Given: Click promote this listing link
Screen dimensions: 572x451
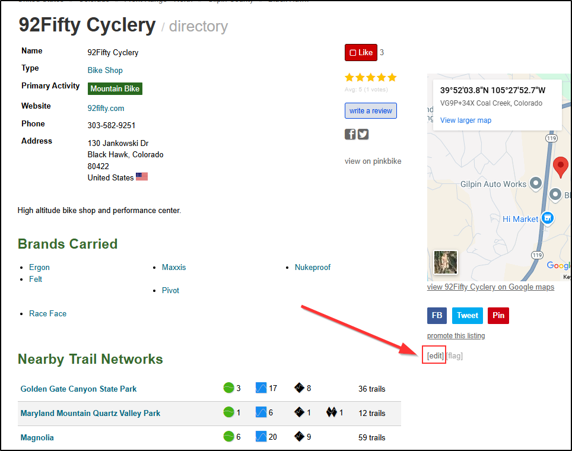Looking at the screenshot, I should tap(456, 336).
